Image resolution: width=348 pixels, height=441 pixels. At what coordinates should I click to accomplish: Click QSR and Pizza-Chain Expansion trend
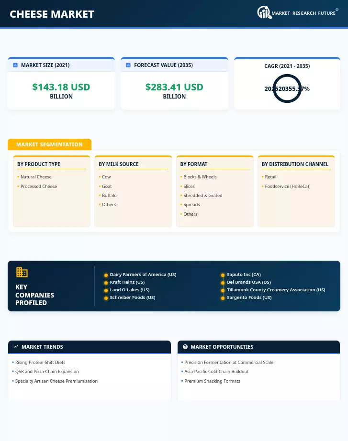[x=47, y=372]
